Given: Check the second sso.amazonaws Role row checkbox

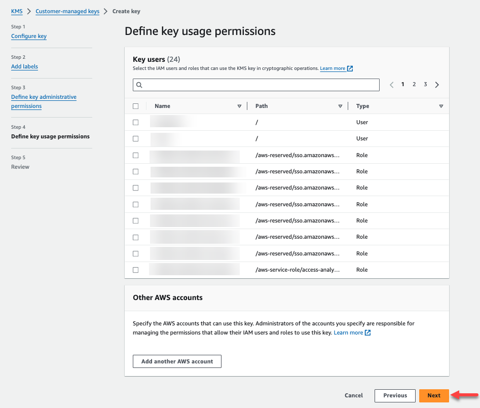Looking at the screenshot, I should 136,172.
